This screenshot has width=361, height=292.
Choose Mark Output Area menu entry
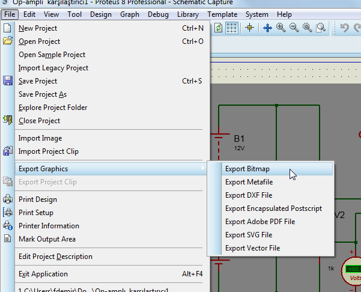pyautogui.click(x=112, y=239)
